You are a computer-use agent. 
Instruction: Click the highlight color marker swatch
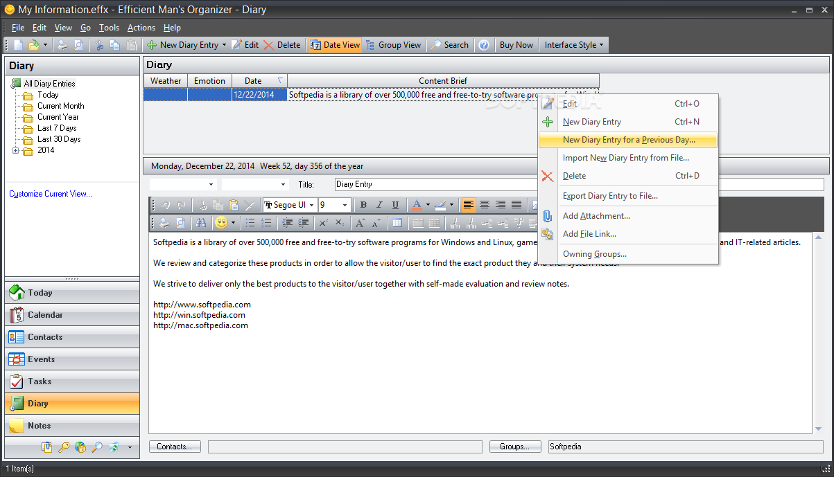(x=440, y=205)
